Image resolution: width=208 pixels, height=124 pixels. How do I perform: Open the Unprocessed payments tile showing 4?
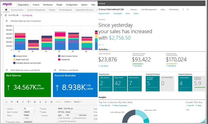pos(185,83)
